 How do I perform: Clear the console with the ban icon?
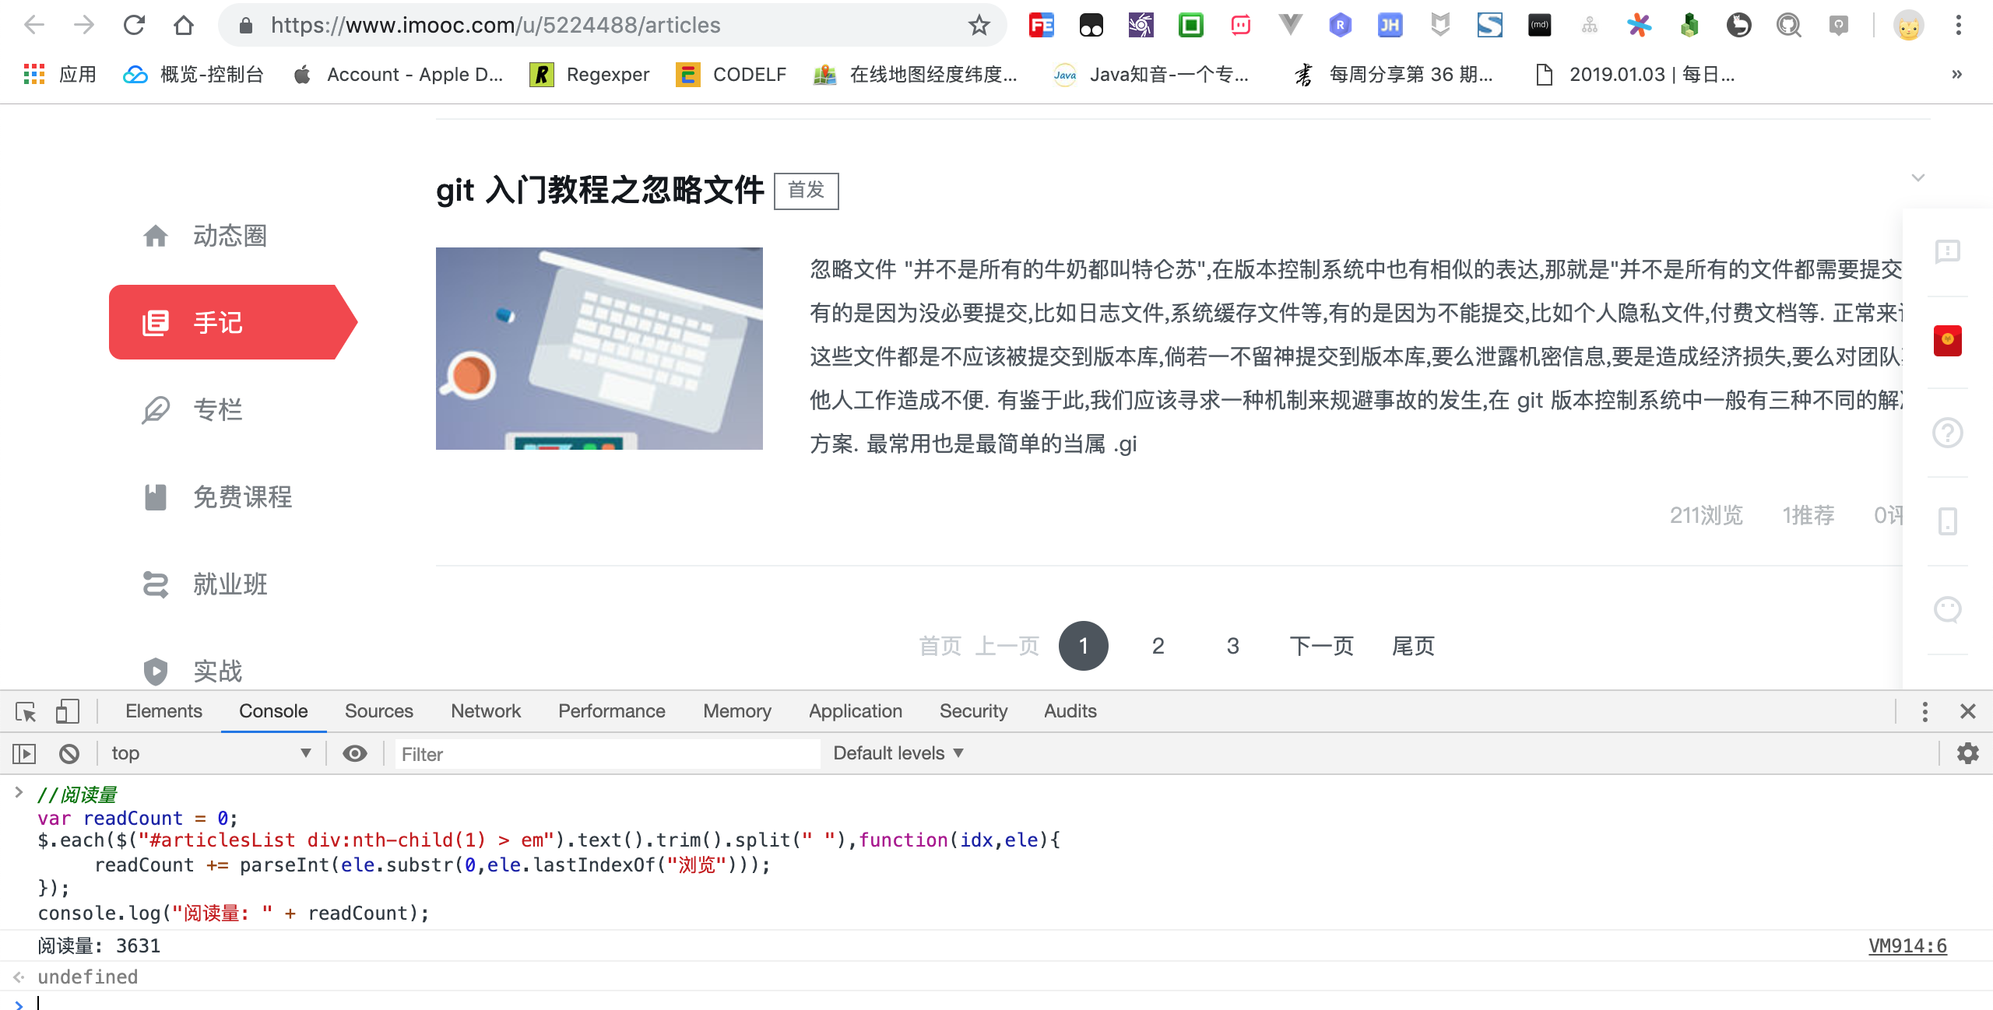pyautogui.click(x=69, y=753)
